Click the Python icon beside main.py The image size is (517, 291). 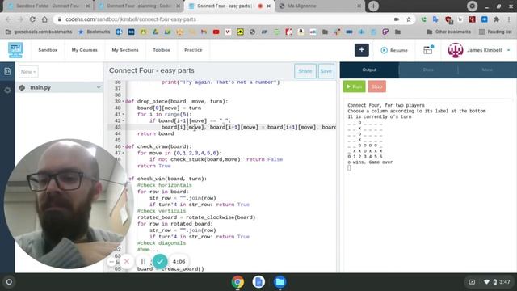22,88
